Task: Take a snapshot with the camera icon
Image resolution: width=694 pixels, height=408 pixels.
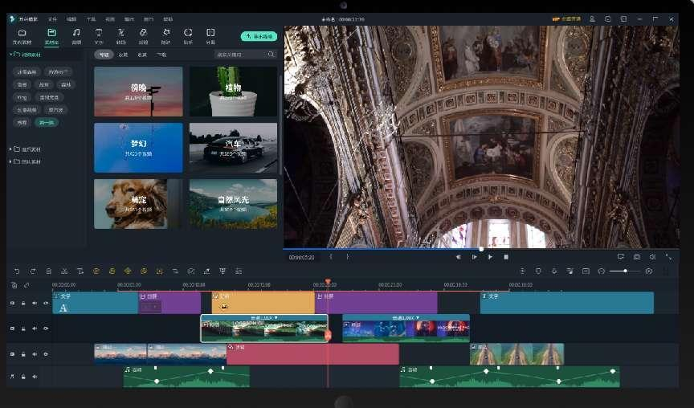Action: pos(636,257)
